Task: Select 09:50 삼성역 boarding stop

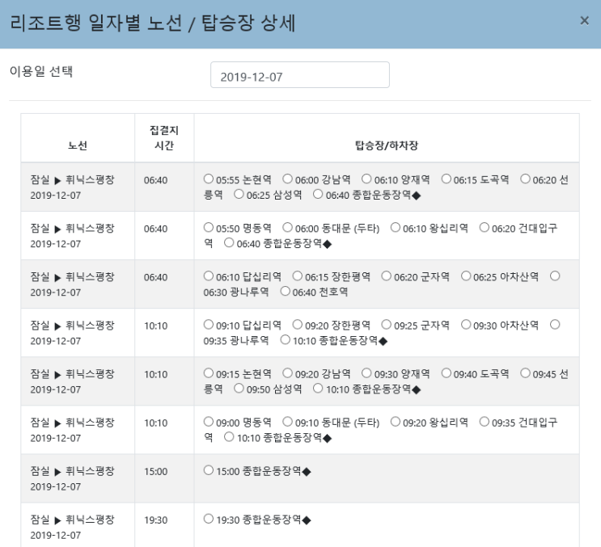Action: 239,388
